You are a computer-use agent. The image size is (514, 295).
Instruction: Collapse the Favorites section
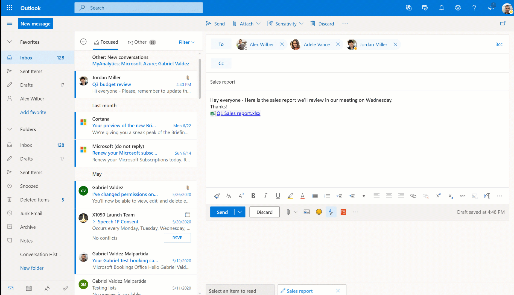[10, 42]
